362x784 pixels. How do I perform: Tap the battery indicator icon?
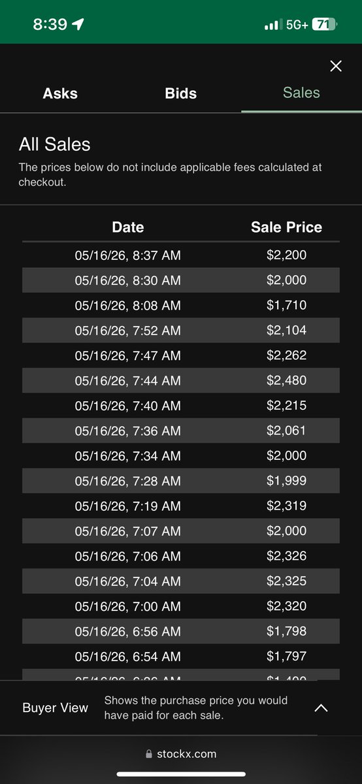(x=324, y=24)
